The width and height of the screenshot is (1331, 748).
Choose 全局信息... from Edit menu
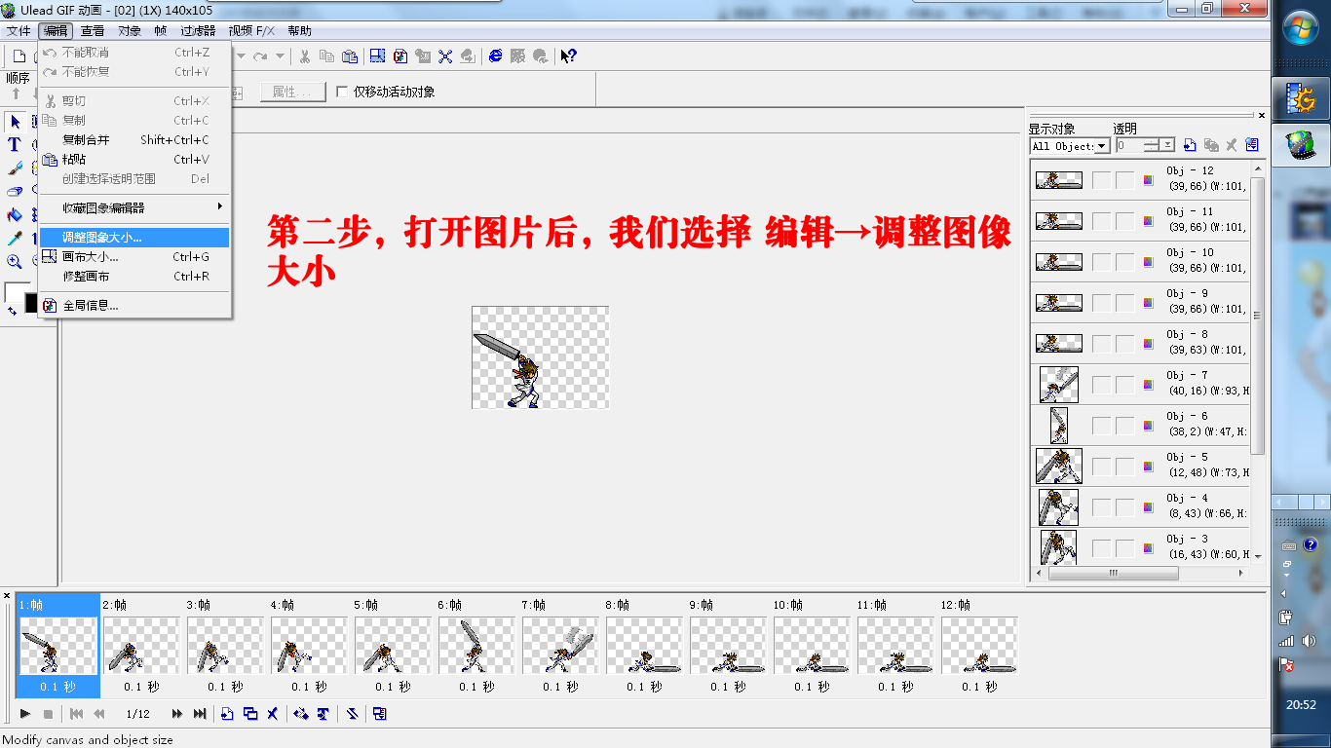click(134, 306)
